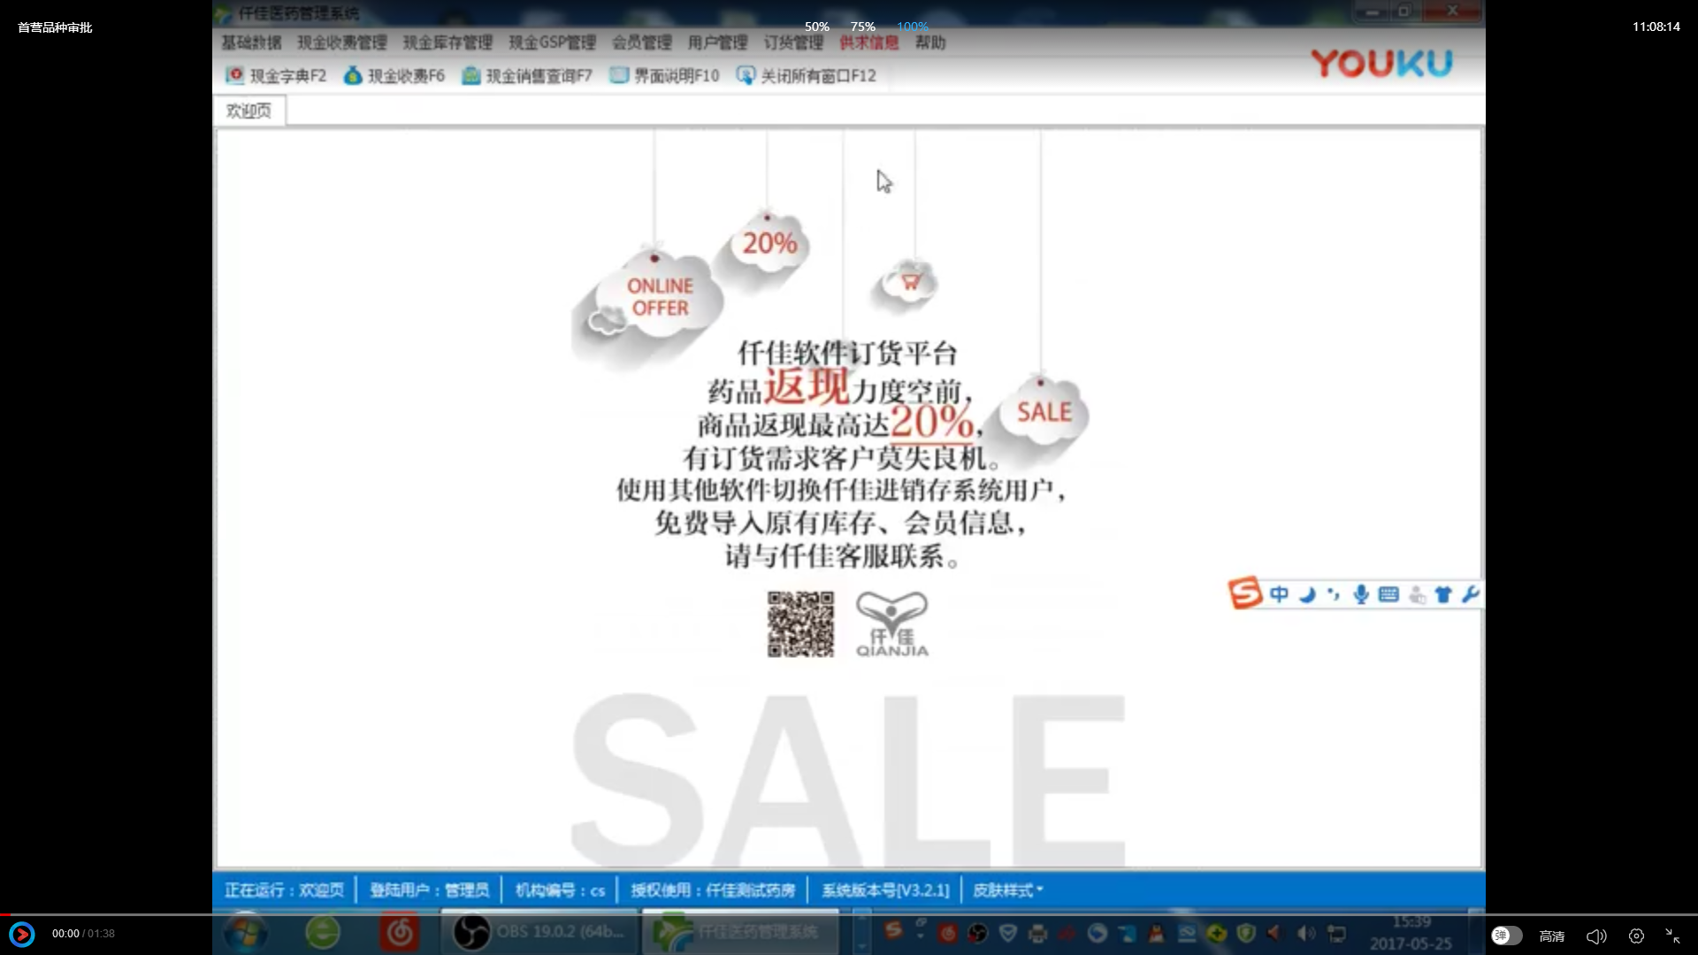1698x955 pixels.
Task: Open the 现金收费管理 menu
Action: pos(342,42)
